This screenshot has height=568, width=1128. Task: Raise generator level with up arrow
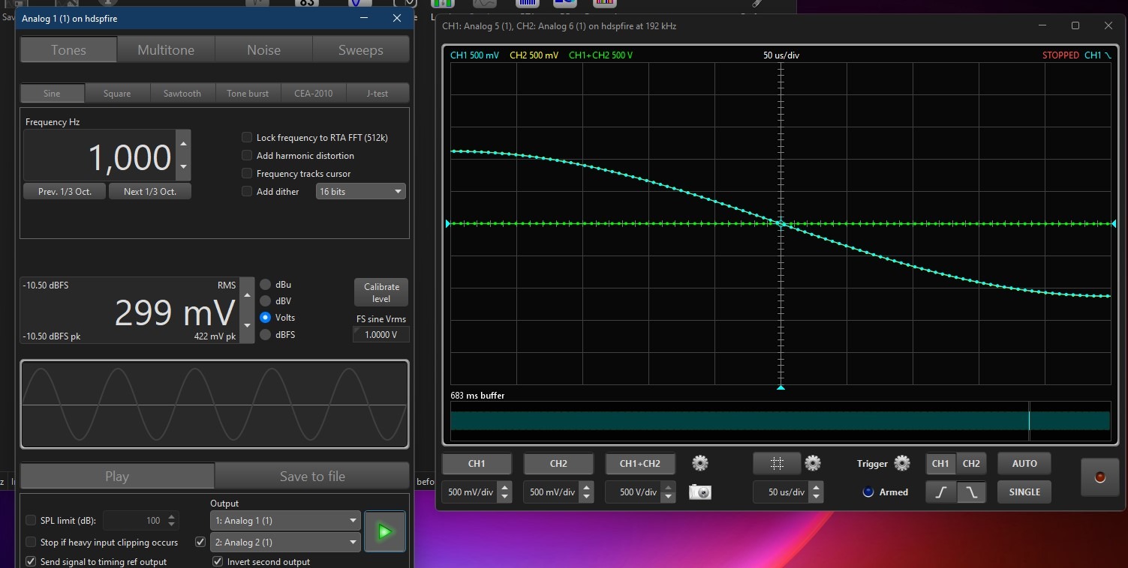(x=248, y=294)
